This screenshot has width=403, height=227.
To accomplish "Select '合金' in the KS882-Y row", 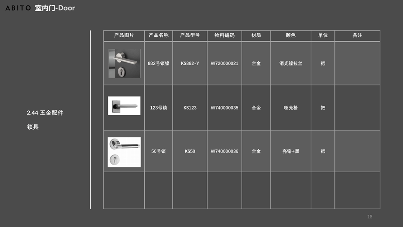I will tap(256, 63).
